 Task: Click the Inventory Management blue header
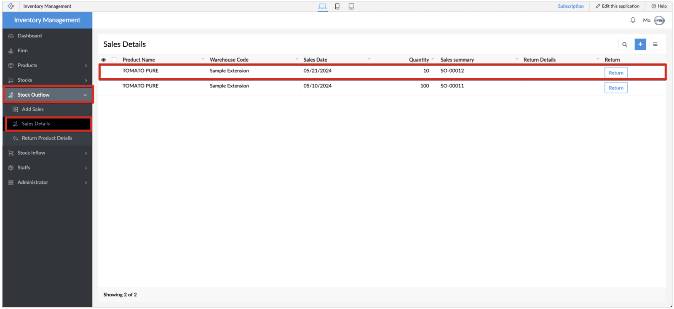(x=47, y=20)
